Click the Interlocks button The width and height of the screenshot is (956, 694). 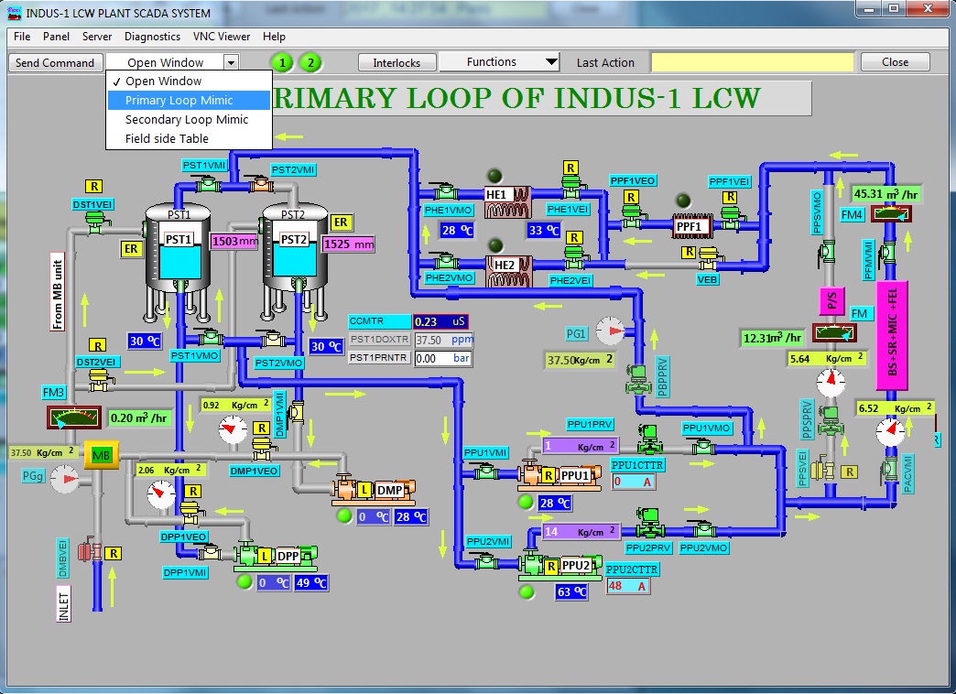tap(397, 63)
